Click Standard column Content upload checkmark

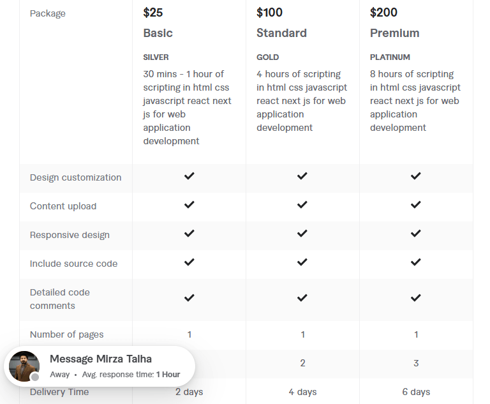tap(302, 204)
